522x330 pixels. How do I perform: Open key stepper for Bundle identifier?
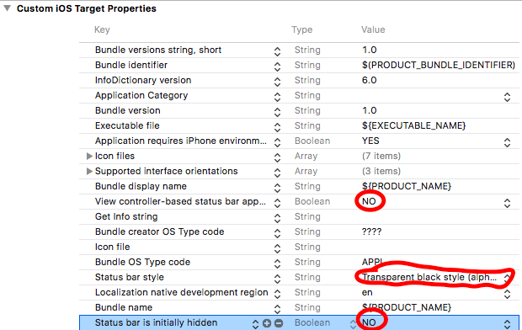click(277, 66)
